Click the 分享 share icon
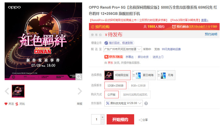220x128 pixels. [x=140, y=120]
